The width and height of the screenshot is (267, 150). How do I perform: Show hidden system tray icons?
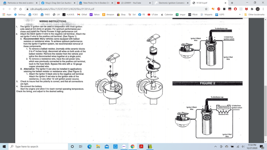tap(216, 147)
